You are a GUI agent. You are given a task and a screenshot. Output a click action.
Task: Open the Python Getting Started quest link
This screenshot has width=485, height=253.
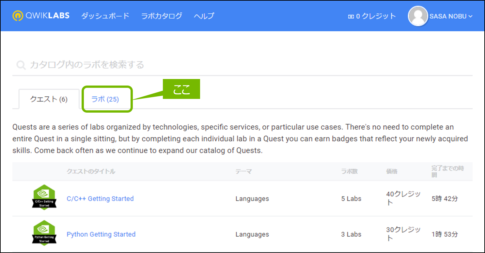click(101, 234)
